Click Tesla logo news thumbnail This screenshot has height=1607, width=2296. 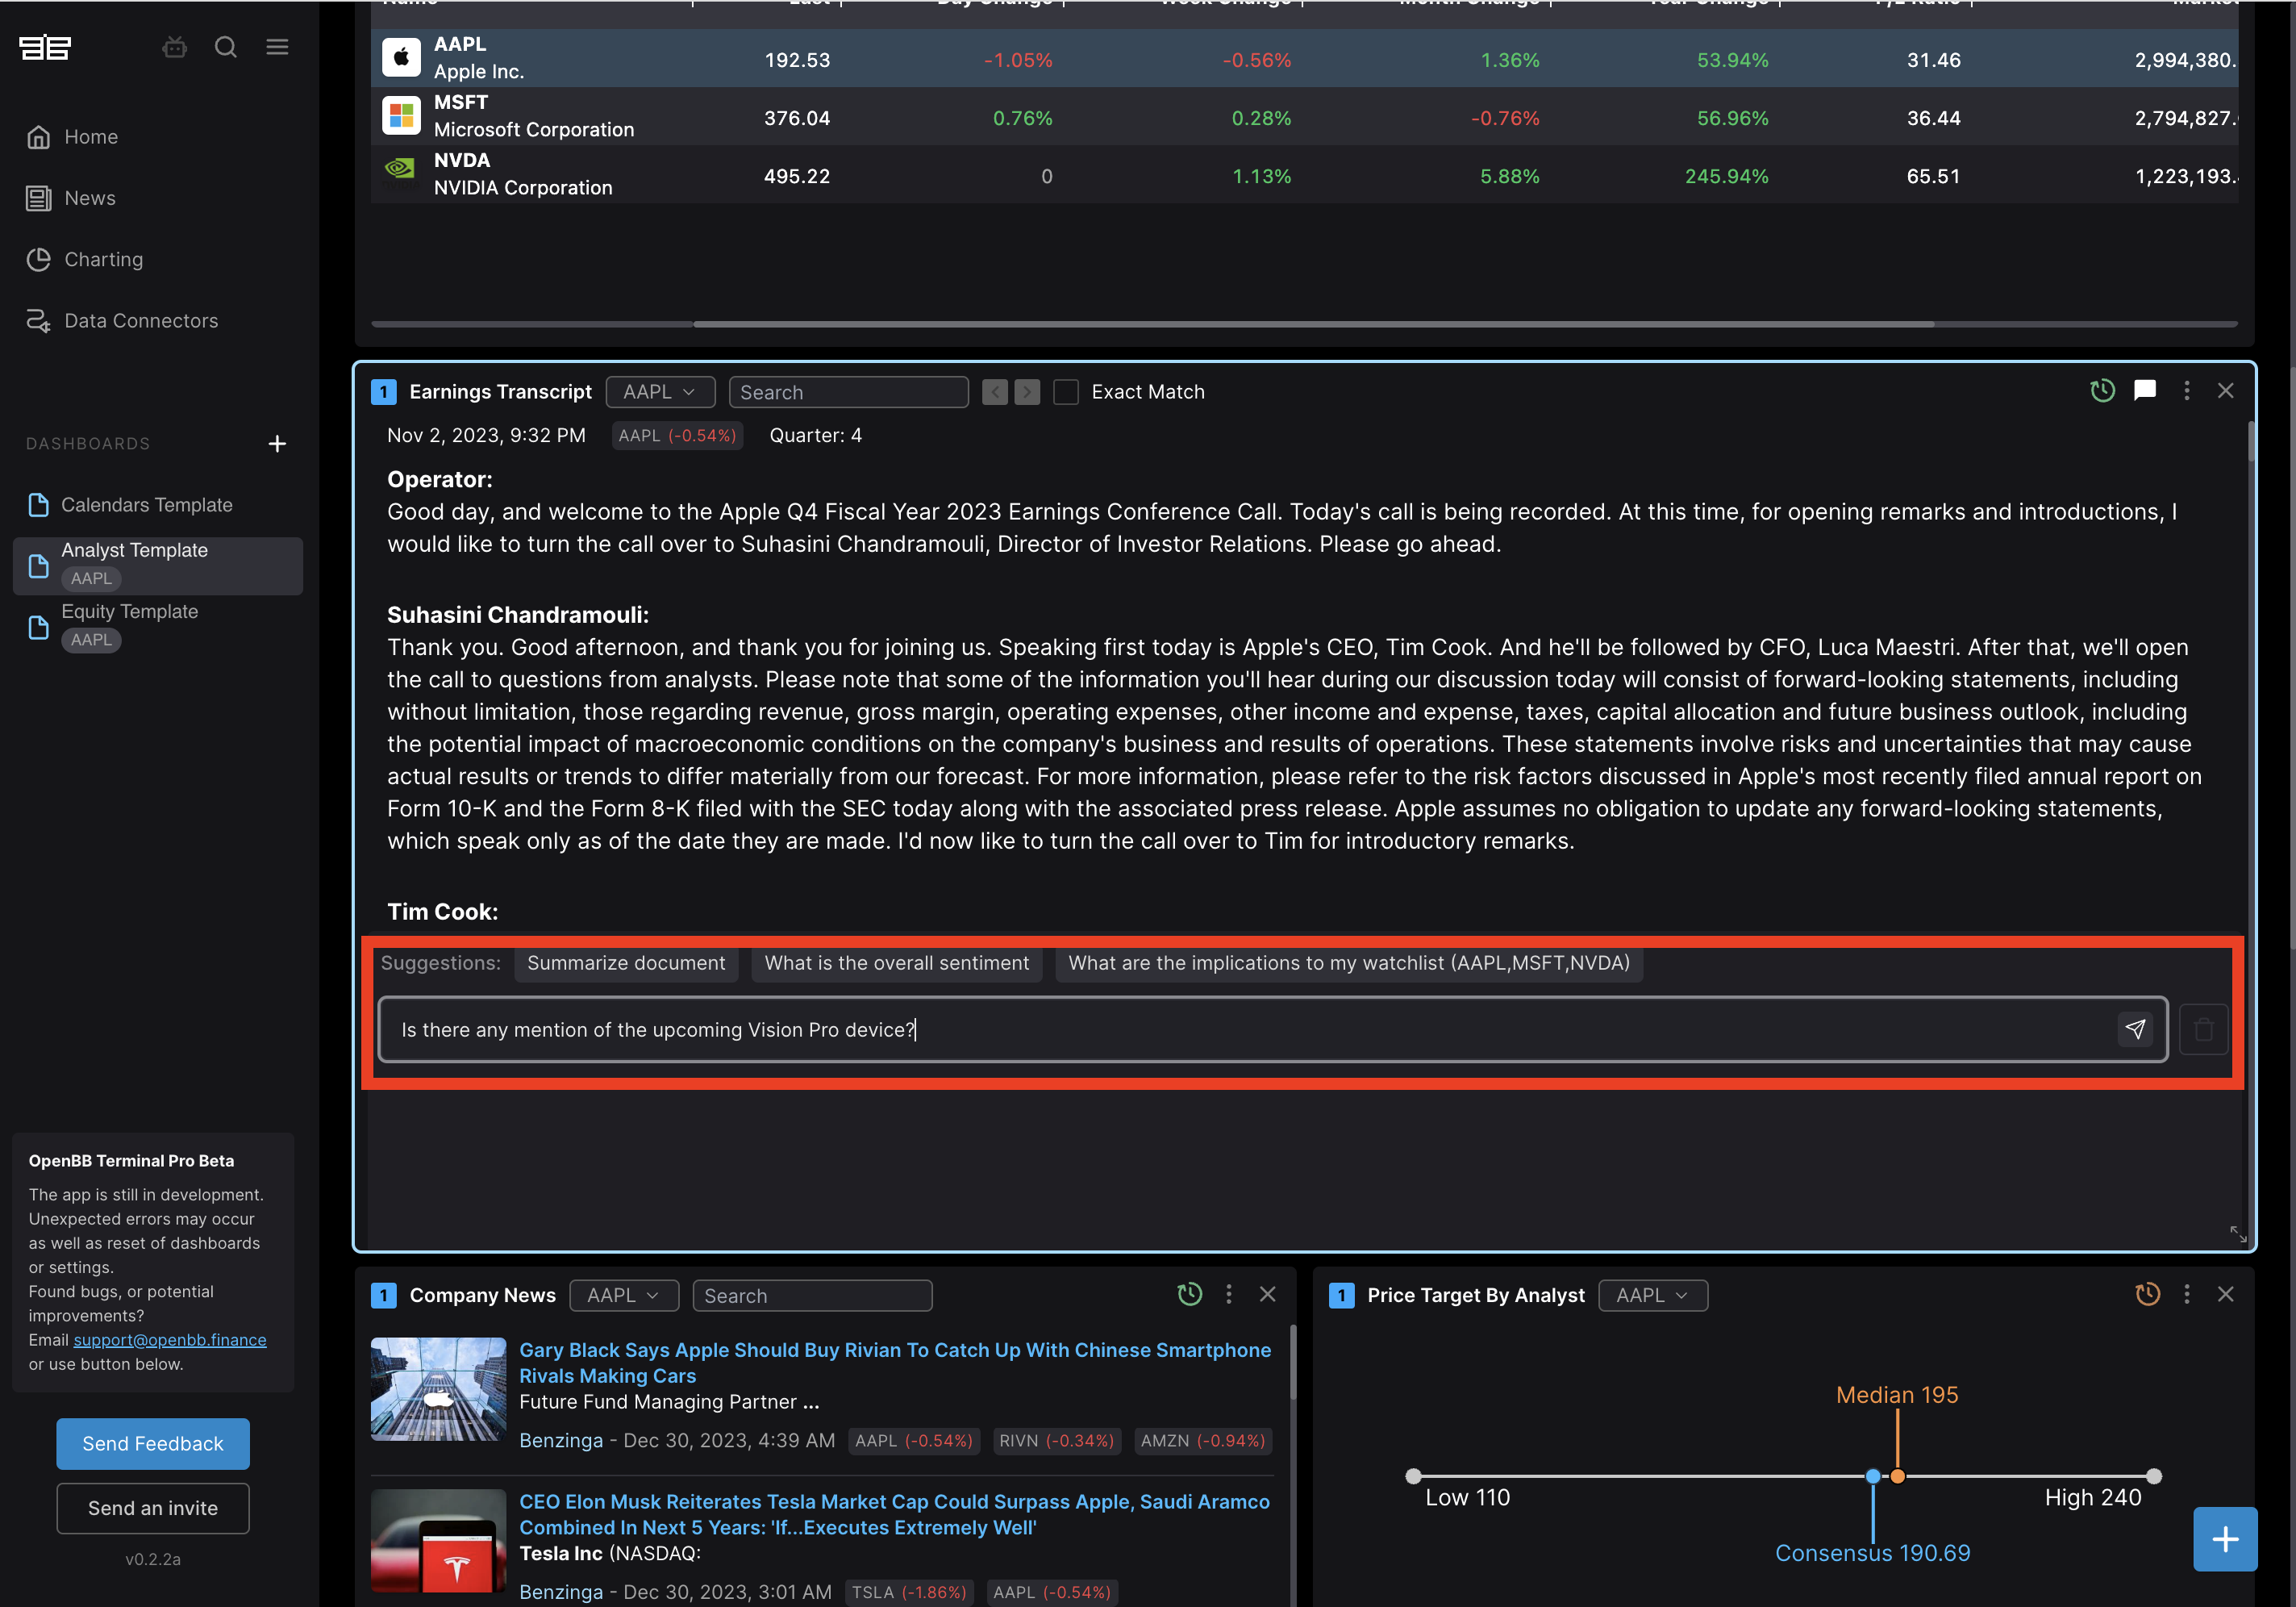(438, 1540)
